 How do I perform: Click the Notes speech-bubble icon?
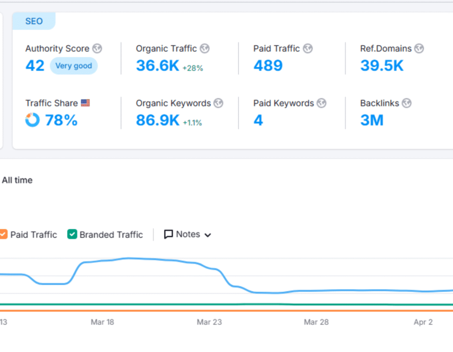(x=168, y=234)
